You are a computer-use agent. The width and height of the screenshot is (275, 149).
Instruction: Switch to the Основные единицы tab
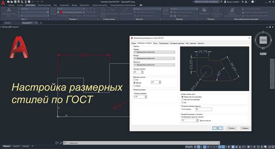(x=177, y=43)
